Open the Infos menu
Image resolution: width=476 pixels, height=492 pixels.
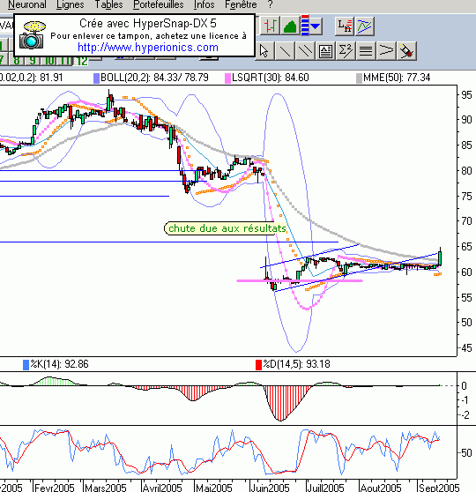205,4
